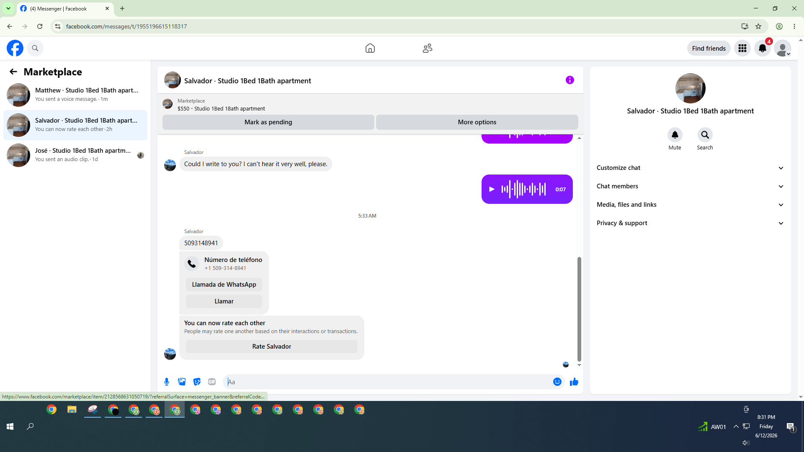Click Llamada de WhatsApp button
Image resolution: width=804 pixels, height=452 pixels.
click(224, 285)
